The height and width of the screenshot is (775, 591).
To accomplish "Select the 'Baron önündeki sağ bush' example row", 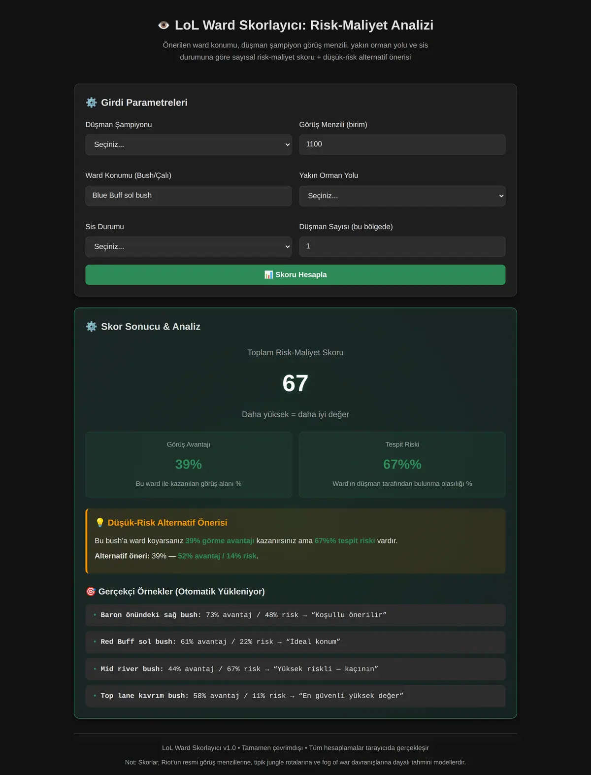I will (295, 615).
